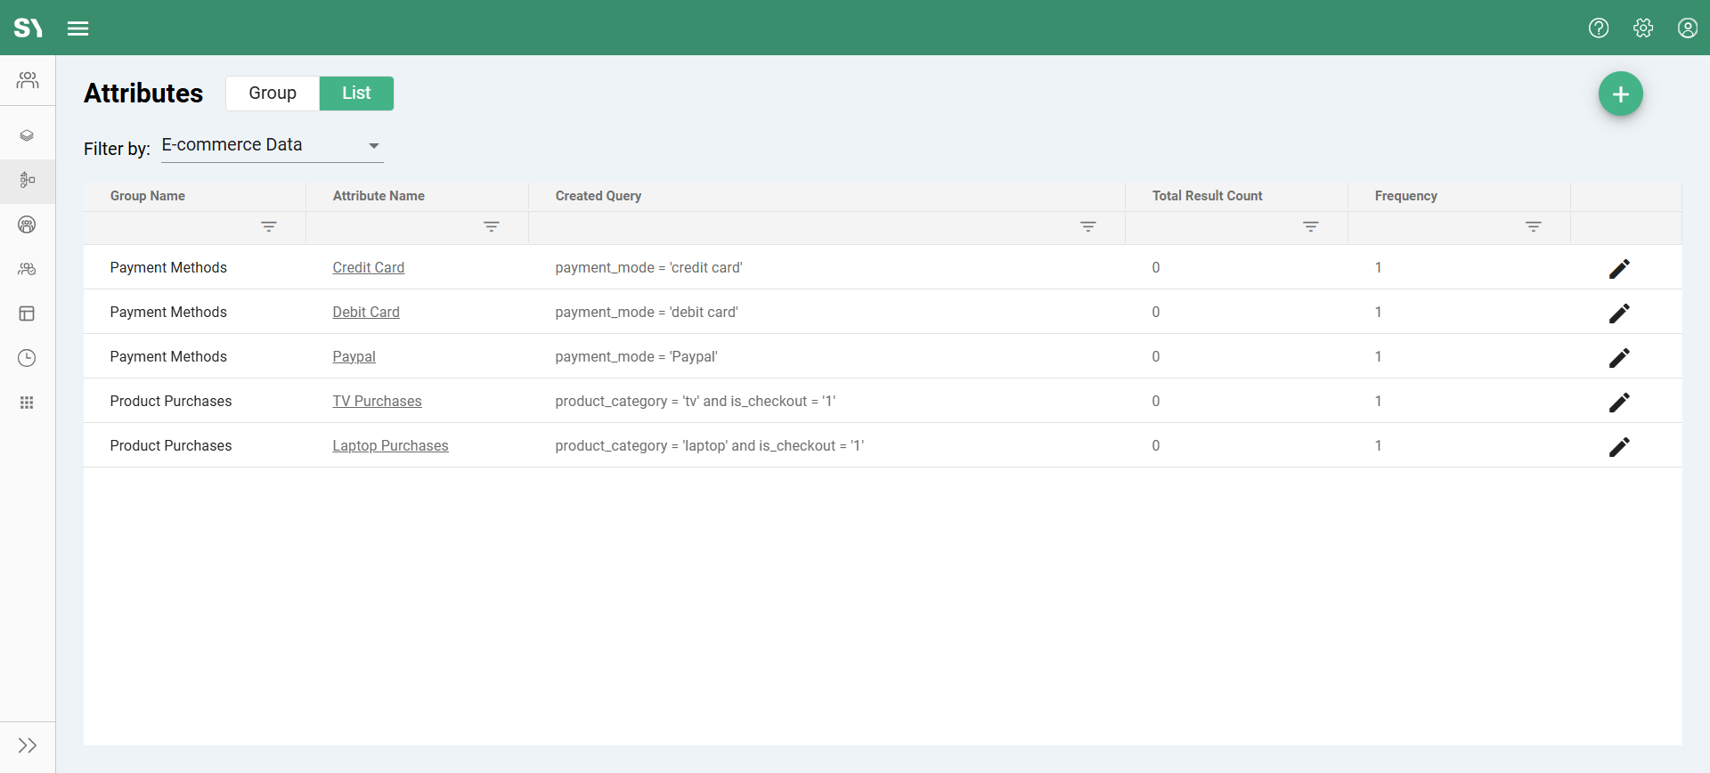Open the TV Purchases attribute link
The height and width of the screenshot is (773, 1710).
[377, 402]
